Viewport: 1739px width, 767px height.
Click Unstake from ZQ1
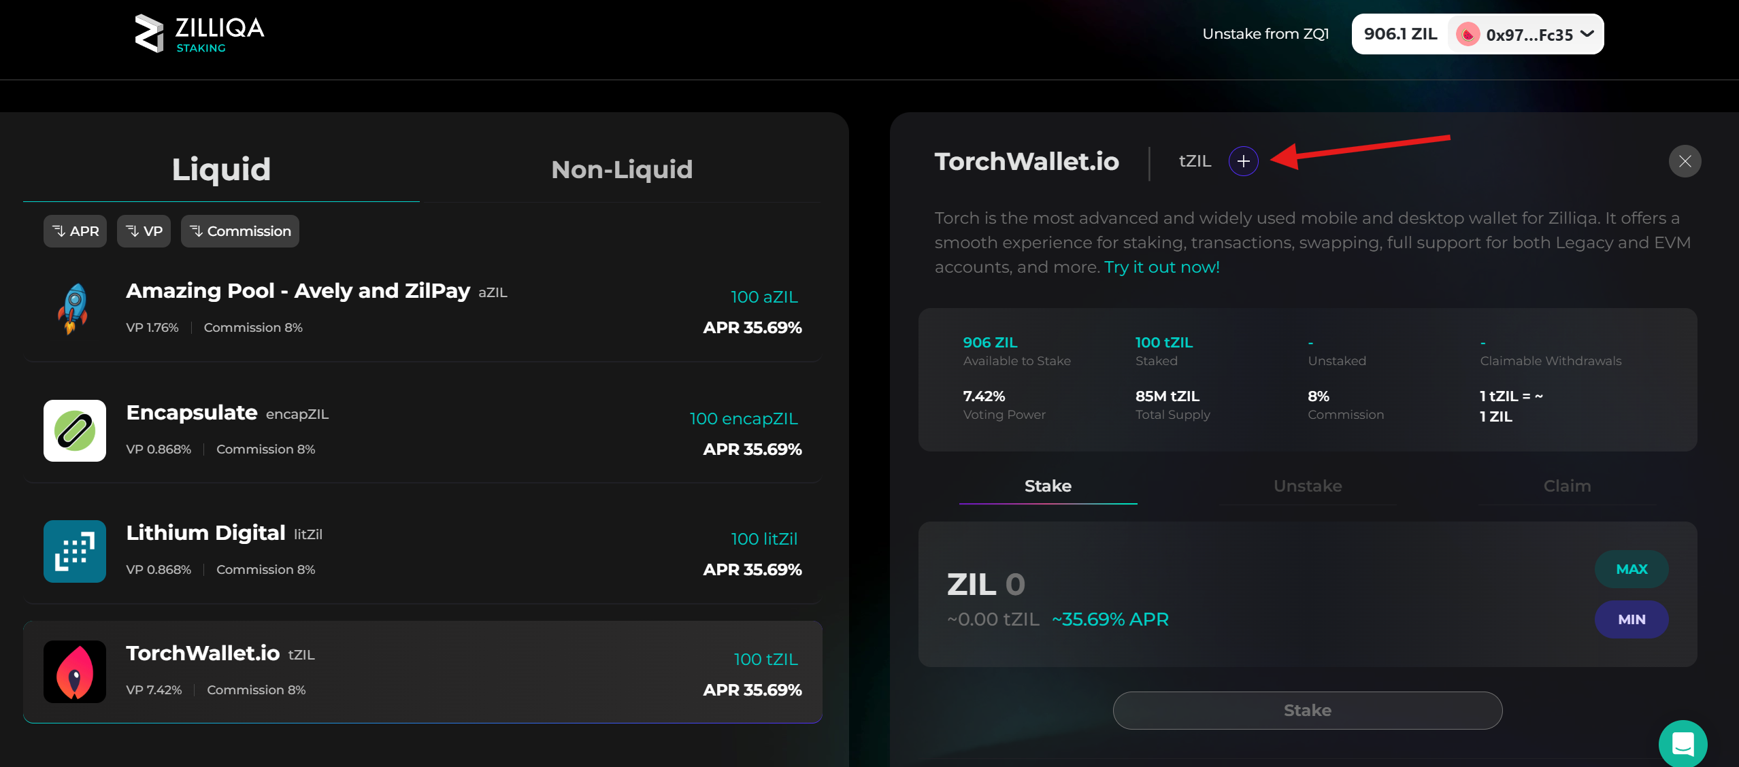click(x=1265, y=33)
